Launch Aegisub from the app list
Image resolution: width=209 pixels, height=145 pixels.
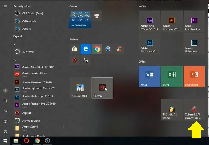(39, 113)
